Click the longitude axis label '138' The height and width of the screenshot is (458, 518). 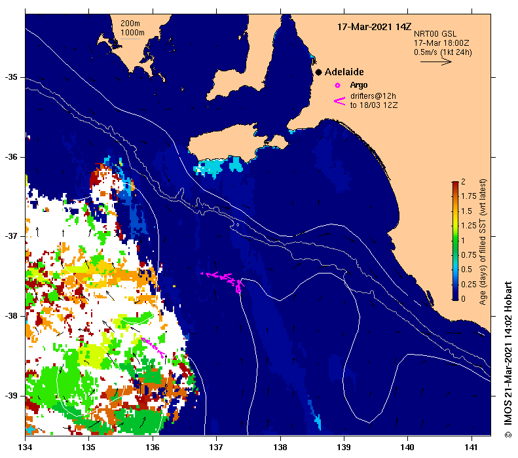(280, 448)
